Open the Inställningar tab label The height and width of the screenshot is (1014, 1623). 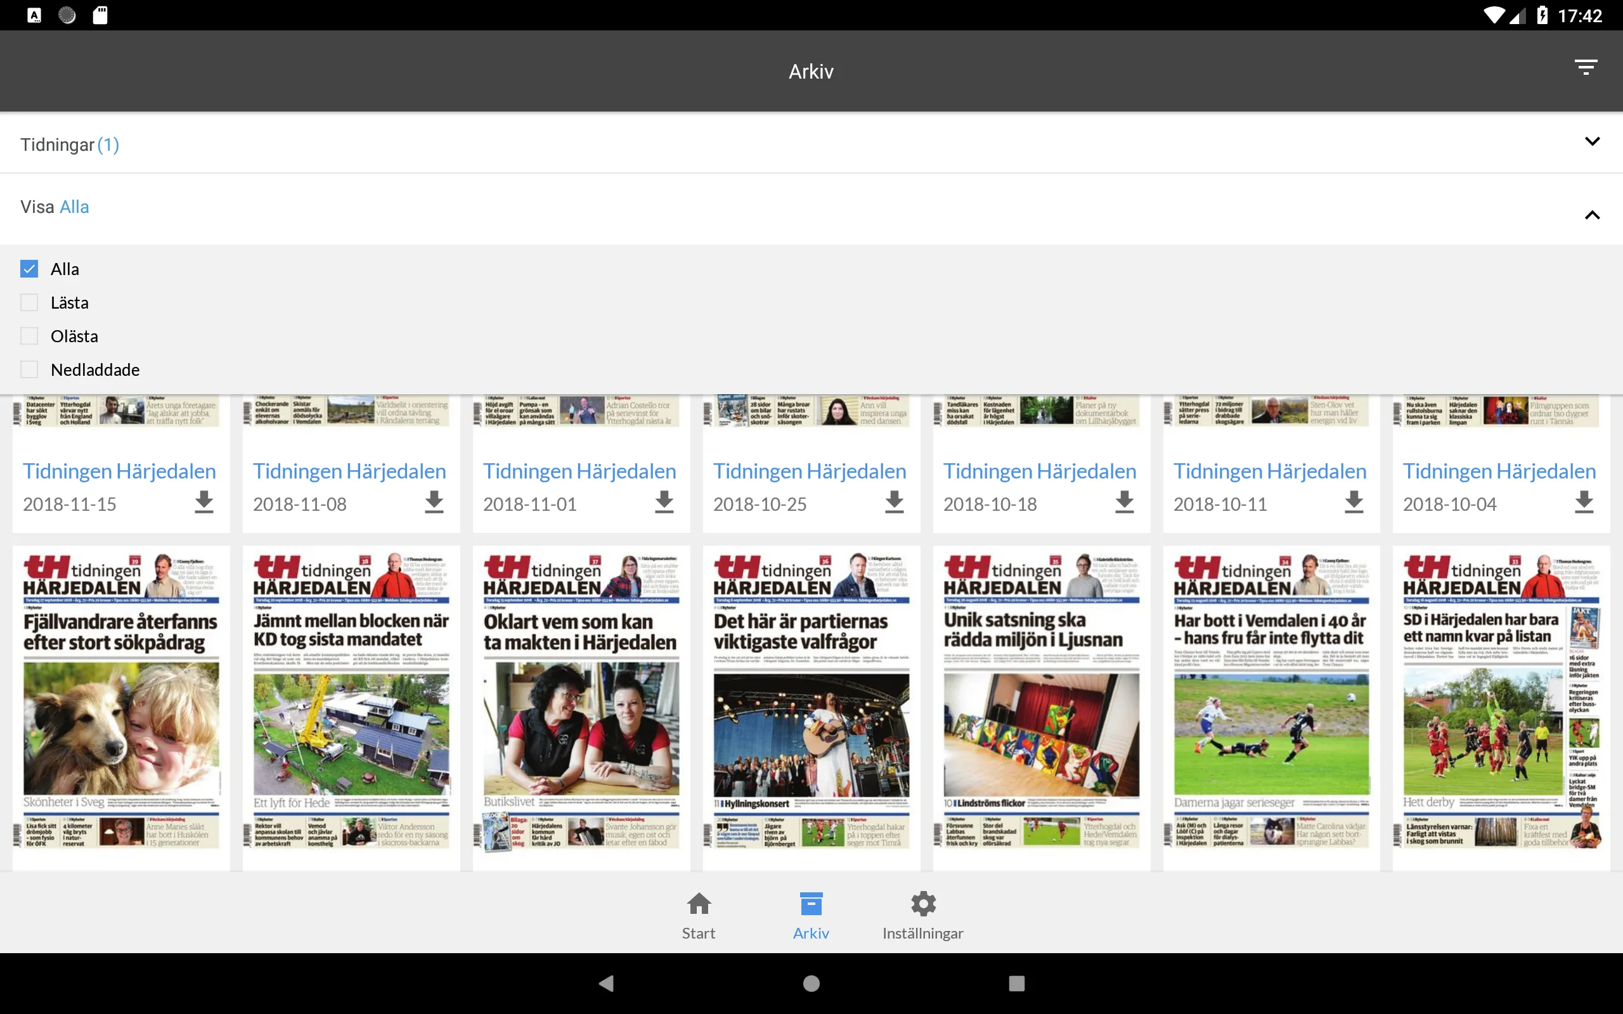pos(923,934)
